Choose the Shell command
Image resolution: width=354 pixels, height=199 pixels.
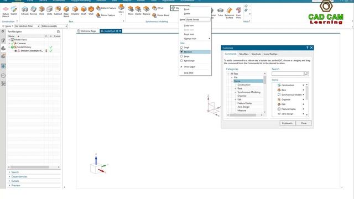pos(91,11)
